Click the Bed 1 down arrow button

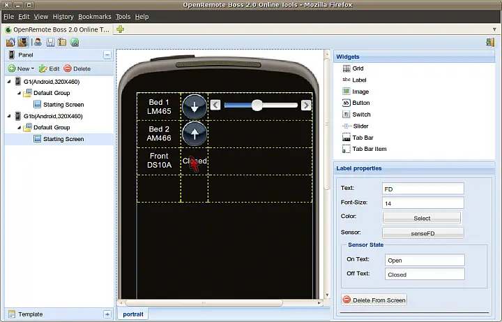(x=195, y=107)
